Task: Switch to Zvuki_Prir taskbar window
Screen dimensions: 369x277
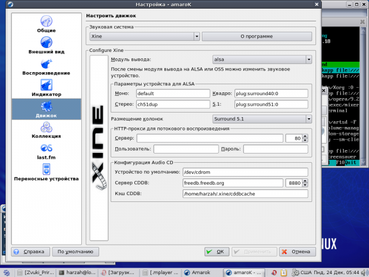Action: click(x=36, y=272)
